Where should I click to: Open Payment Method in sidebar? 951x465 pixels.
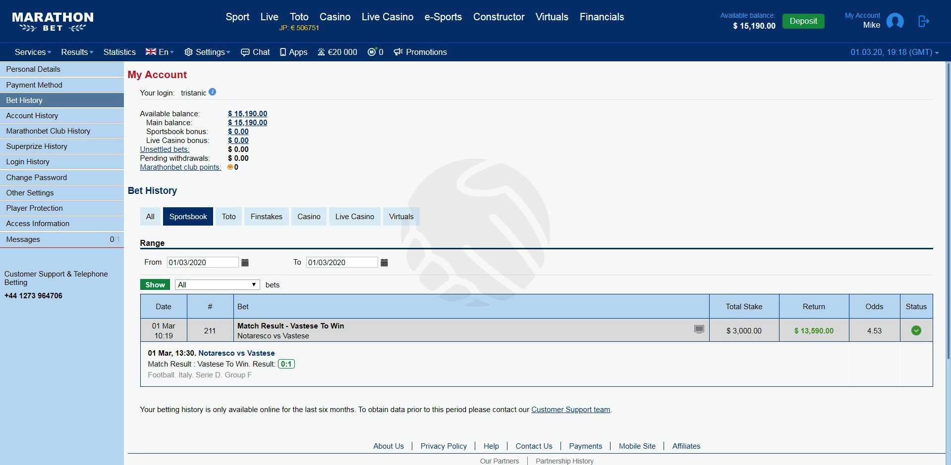pyautogui.click(x=62, y=85)
